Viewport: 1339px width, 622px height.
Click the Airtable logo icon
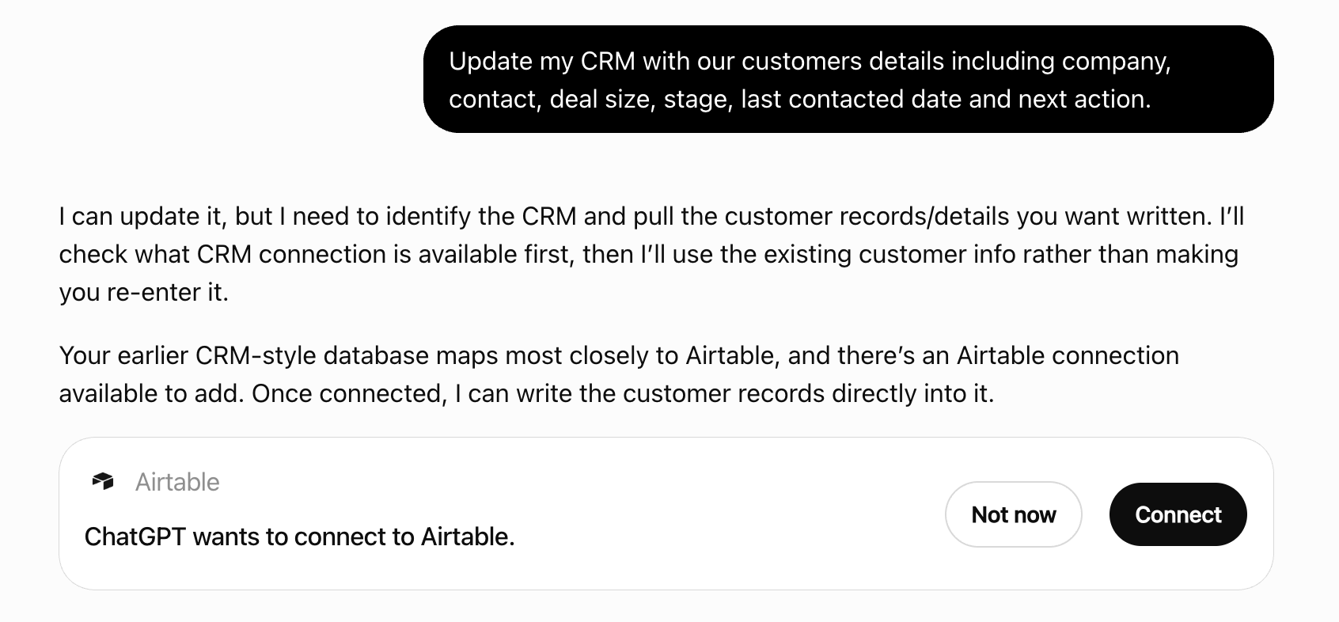tap(103, 481)
